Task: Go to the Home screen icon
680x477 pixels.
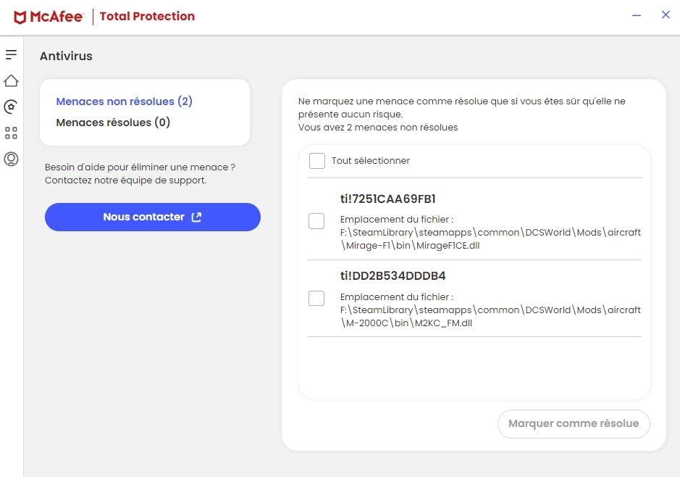Action: (x=11, y=80)
